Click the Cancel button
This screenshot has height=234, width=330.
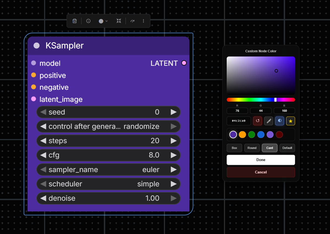click(x=261, y=172)
